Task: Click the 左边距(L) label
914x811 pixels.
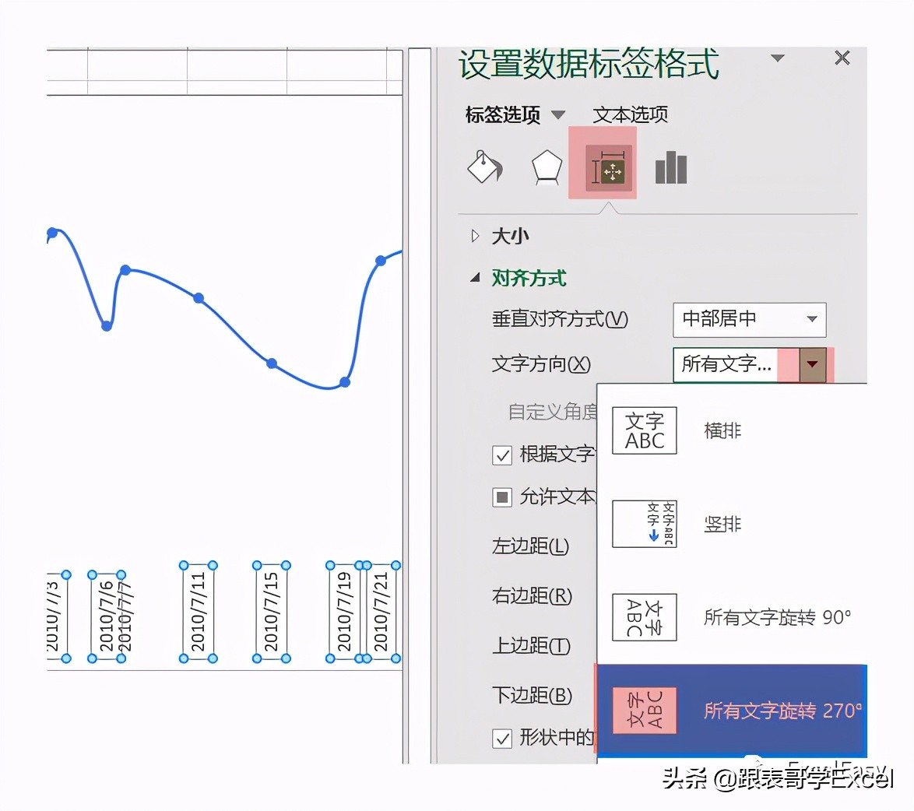Action: tap(530, 546)
